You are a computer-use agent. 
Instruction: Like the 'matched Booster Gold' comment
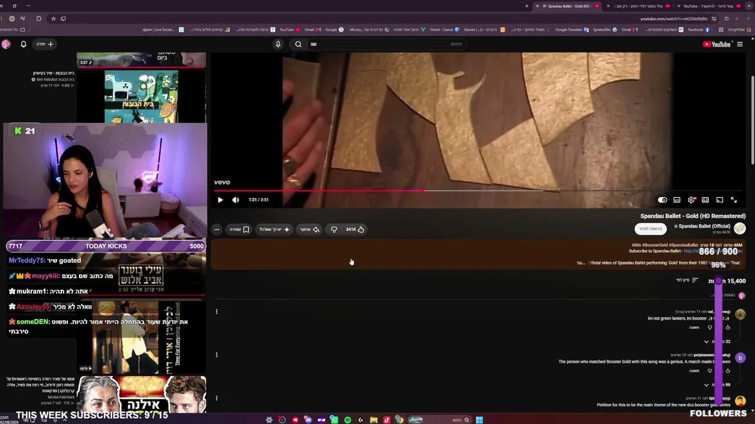[728, 371]
